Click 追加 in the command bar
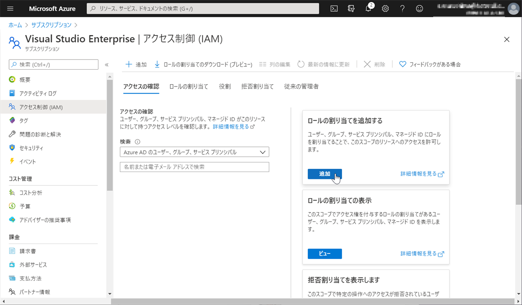The image size is (522, 305). click(136, 64)
